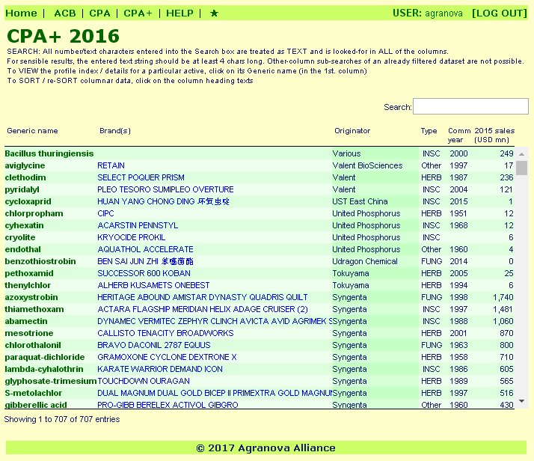Screen dimensions: 534x461
Task: Click UST East China originator cell
Action: (x=360, y=201)
